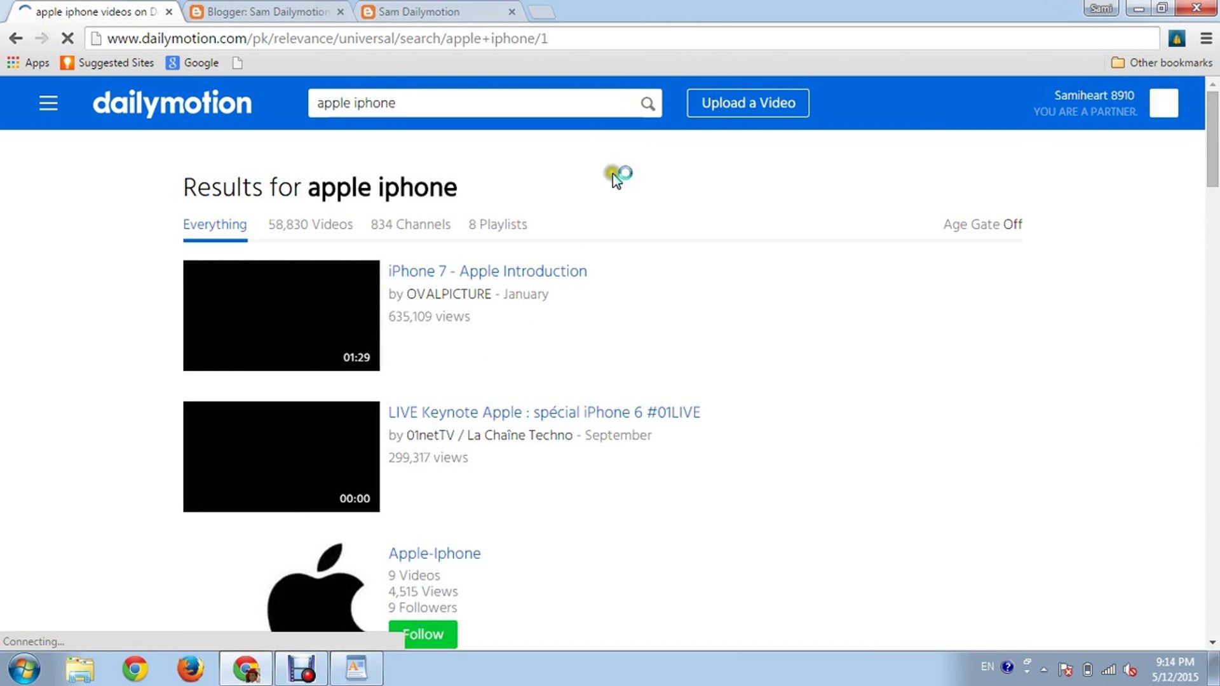The image size is (1220, 686).
Task: Open iPhone 7 - Apple Introduction link
Action: click(x=487, y=271)
